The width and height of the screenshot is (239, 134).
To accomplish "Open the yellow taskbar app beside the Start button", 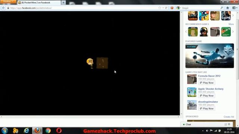I will [15, 131].
